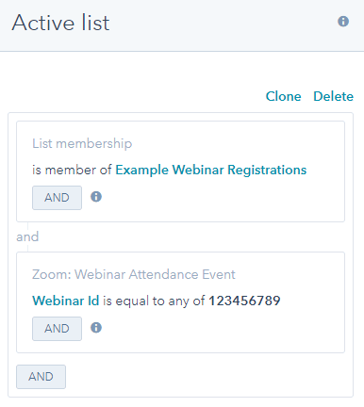Click the List membership filter title

click(82, 143)
